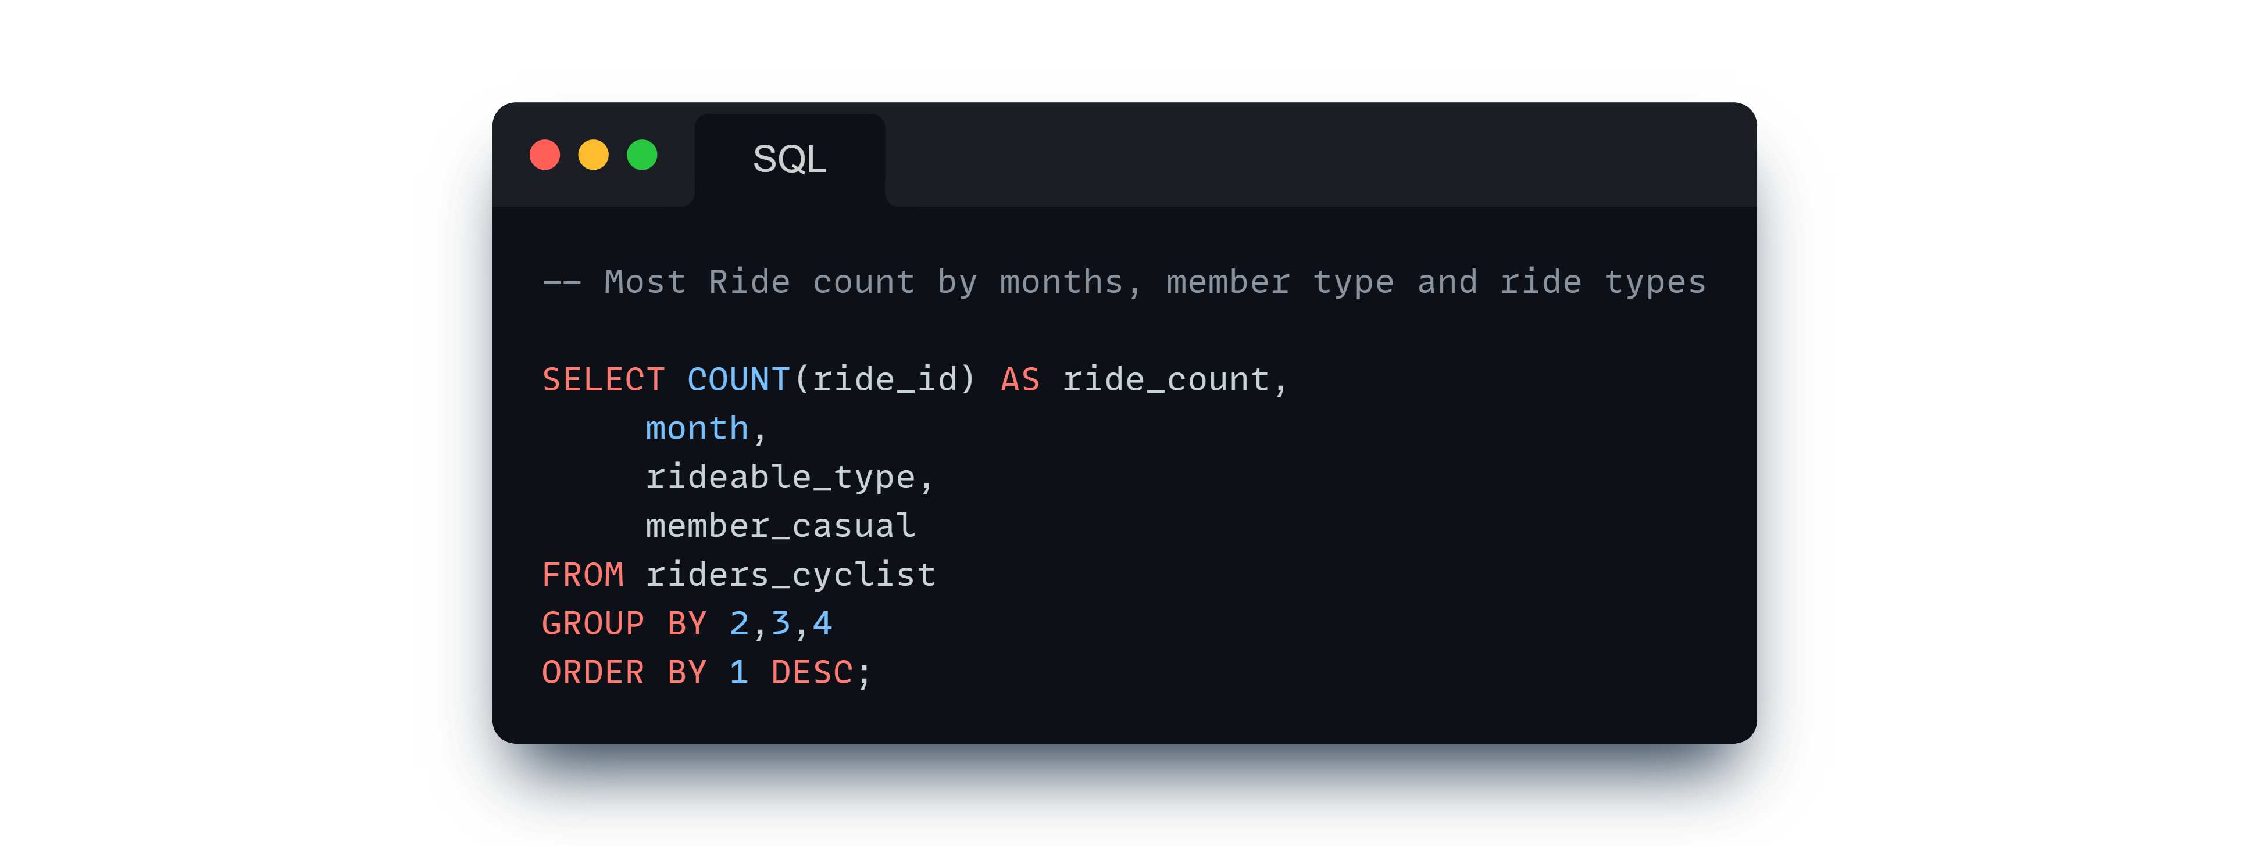Click the riders_cyclist table name
The height and width of the screenshot is (846, 2249).
pyautogui.click(x=791, y=576)
